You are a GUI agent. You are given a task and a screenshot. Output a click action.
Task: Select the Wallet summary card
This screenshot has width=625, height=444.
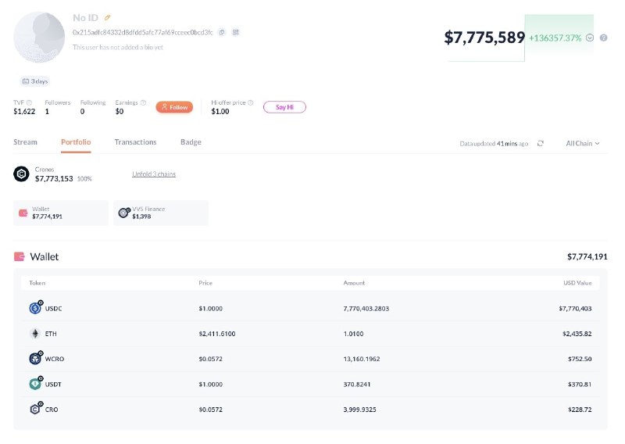[61, 213]
